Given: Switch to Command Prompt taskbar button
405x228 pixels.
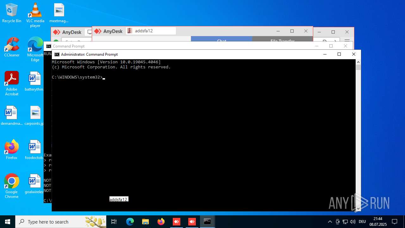Looking at the screenshot, I should tap(207, 222).
